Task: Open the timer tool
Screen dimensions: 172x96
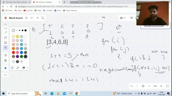Action: click(5, 55)
